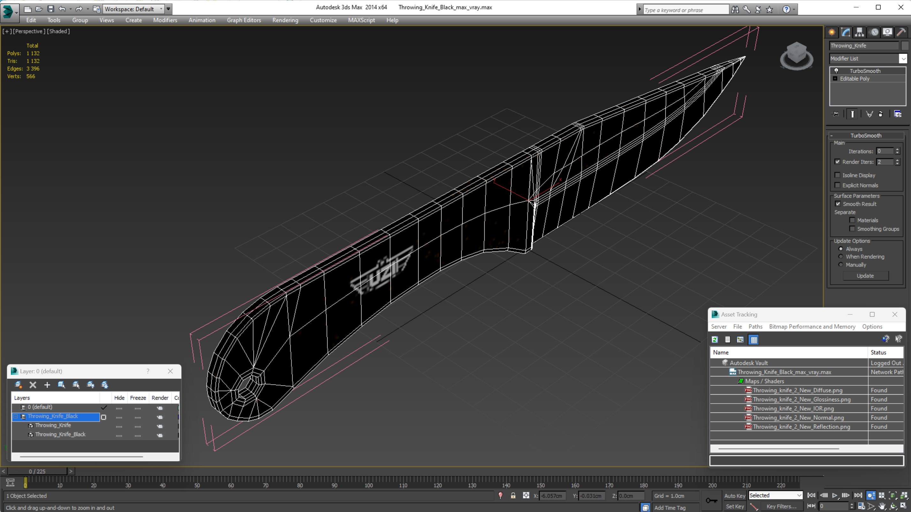Select When Rendering update option

coord(841,256)
